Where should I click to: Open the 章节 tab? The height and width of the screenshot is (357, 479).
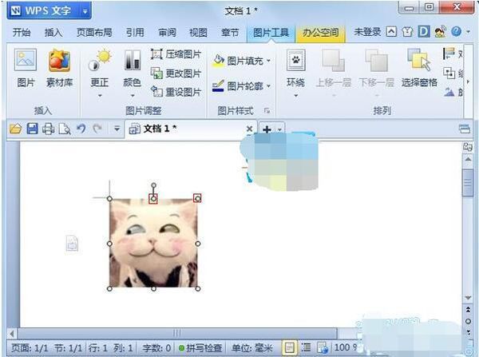point(230,32)
